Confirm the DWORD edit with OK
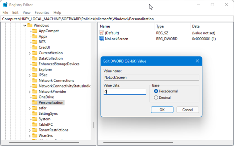 click(x=162, y=110)
